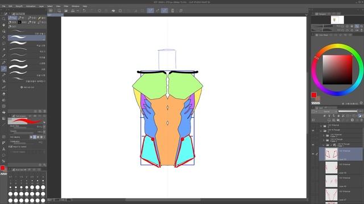Toggle Snap to Grid in command bar
This screenshot has height=204, width=364.
(164, 11)
